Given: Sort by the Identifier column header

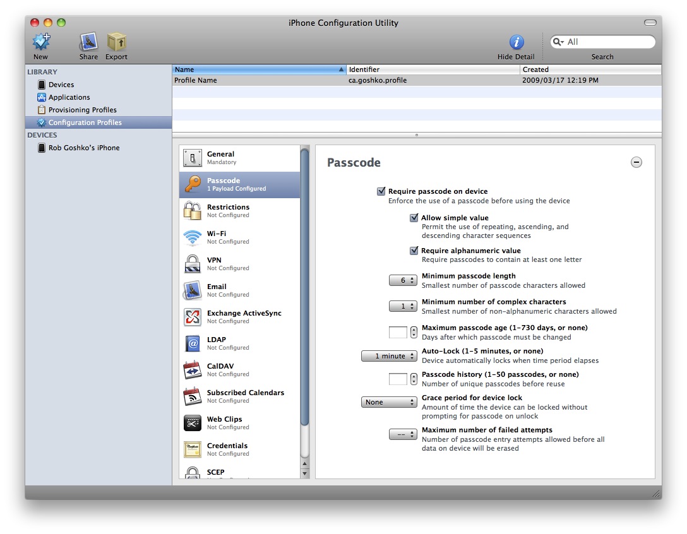Looking at the screenshot, I should 433,69.
